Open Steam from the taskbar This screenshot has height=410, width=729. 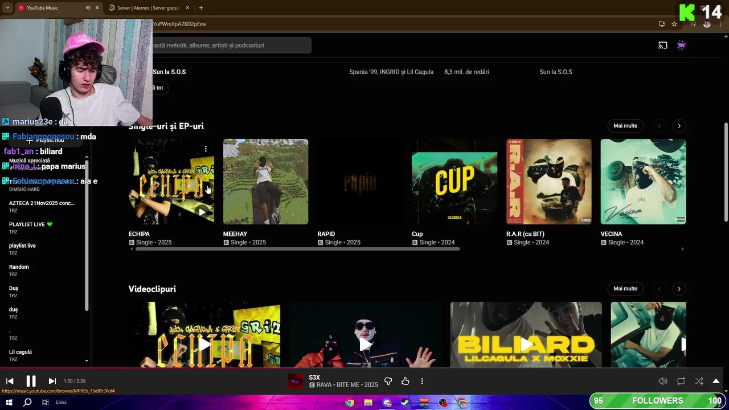405,403
